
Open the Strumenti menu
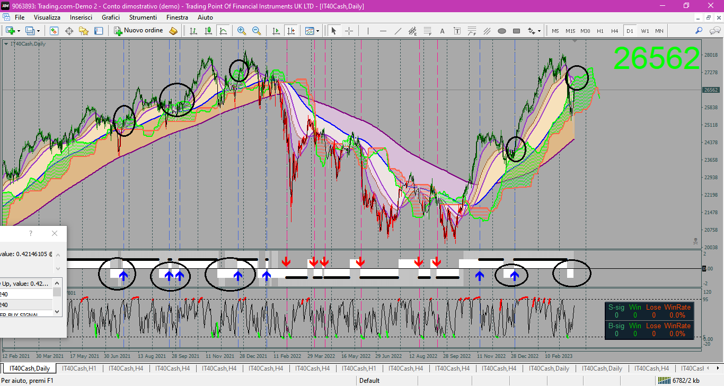pyautogui.click(x=143, y=17)
